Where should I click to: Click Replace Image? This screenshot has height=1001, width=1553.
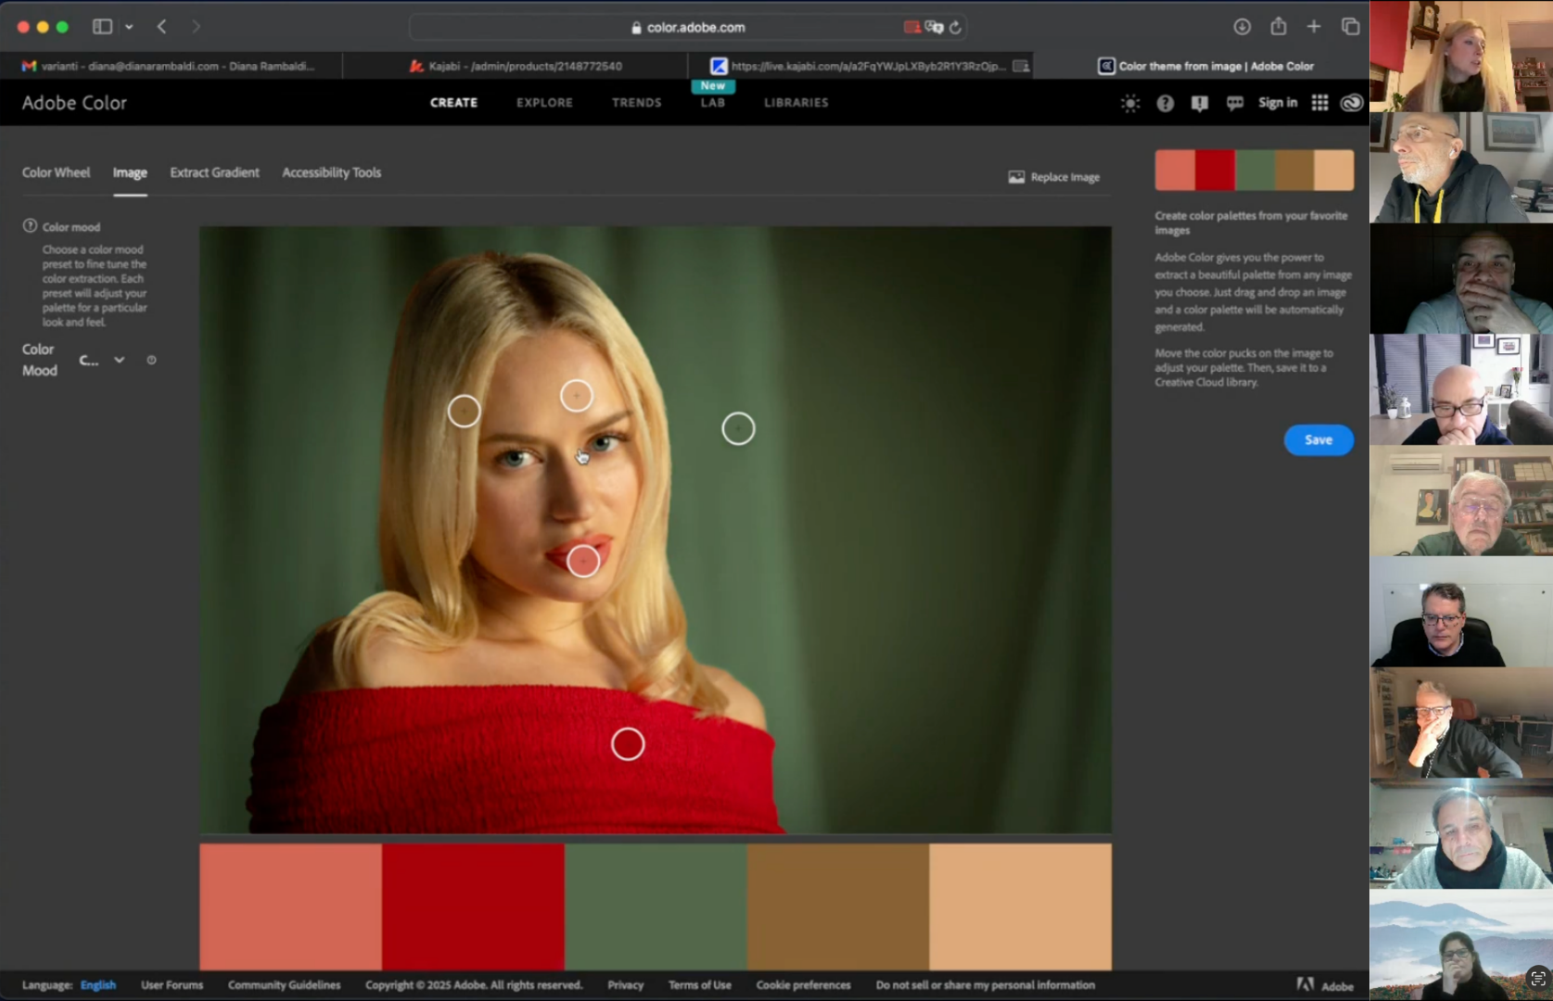click(x=1054, y=177)
